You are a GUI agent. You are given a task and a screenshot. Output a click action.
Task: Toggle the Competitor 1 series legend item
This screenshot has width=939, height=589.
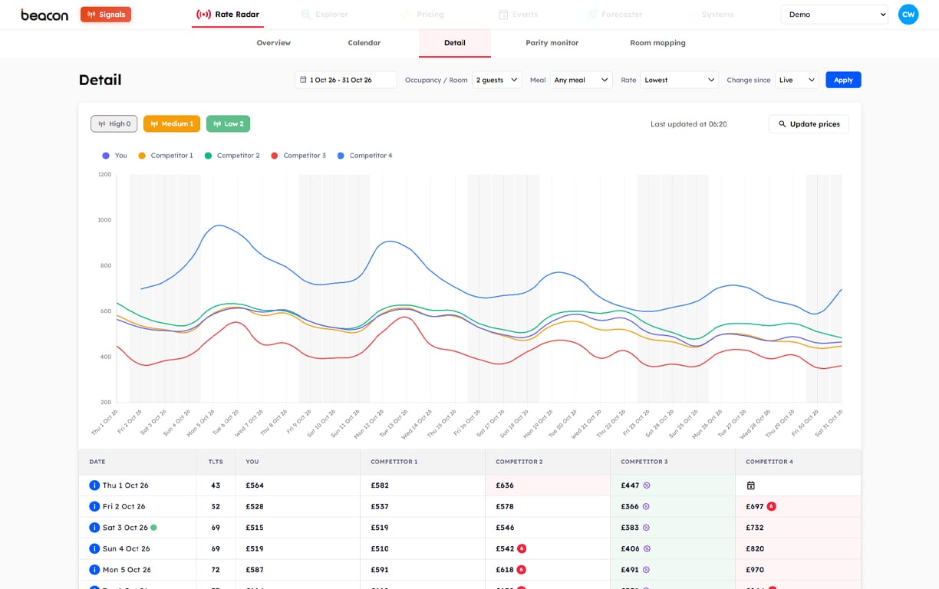click(x=166, y=156)
